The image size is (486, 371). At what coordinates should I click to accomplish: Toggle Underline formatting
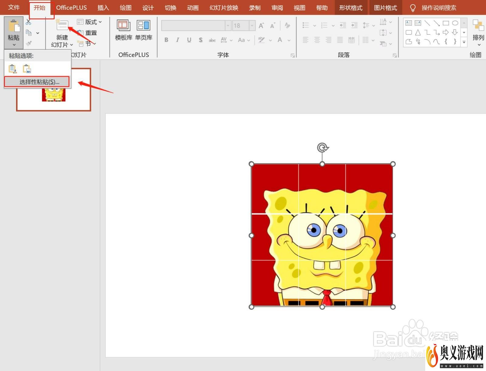click(x=189, y=40)
